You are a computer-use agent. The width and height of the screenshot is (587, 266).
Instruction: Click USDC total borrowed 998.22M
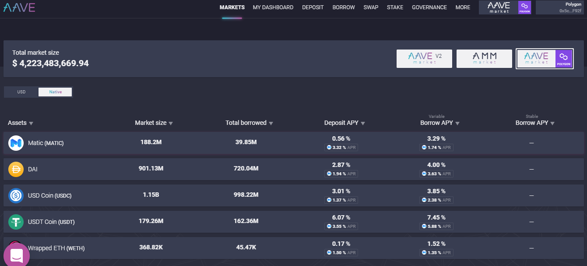tap(246, 195)
